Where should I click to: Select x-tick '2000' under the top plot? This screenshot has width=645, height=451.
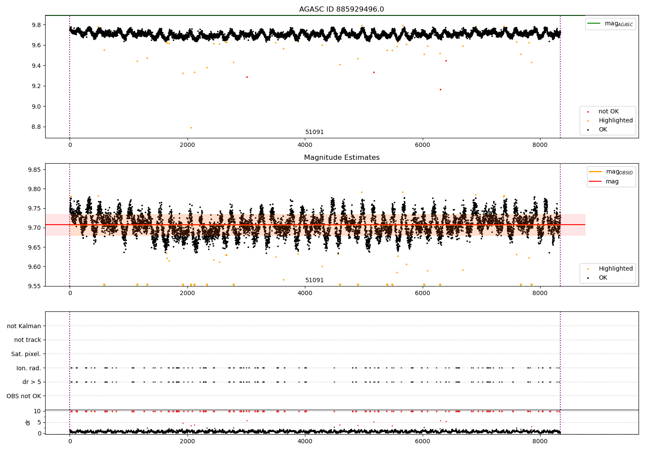(x=187, y=145)
